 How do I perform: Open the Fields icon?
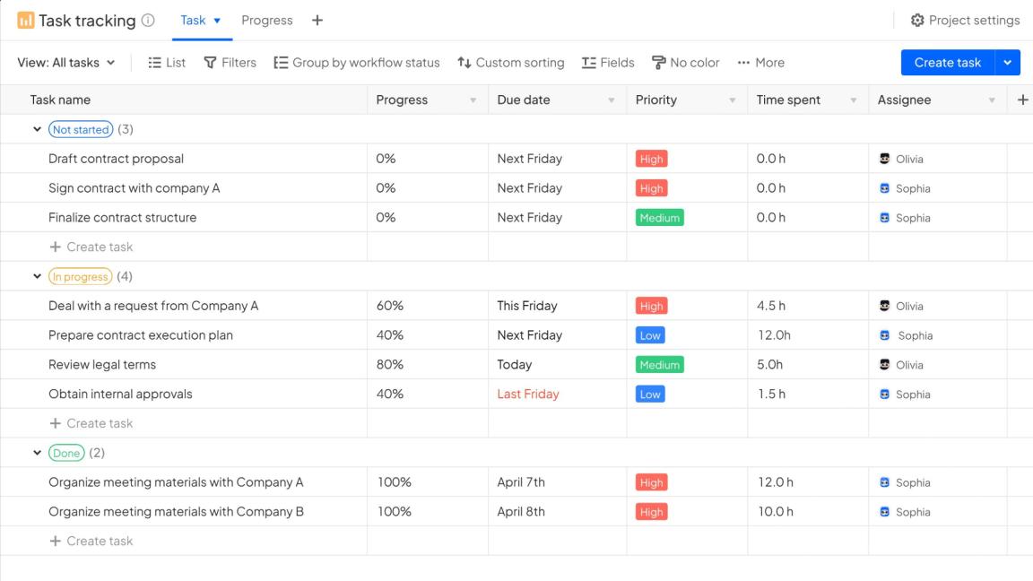coord(589,63)
